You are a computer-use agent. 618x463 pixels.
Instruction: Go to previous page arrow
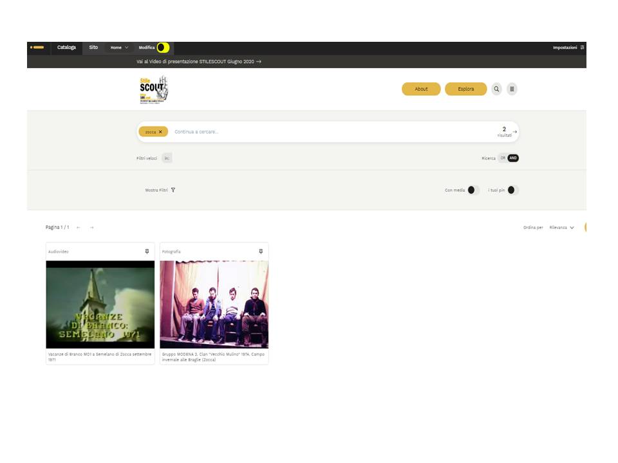click(x=79, y=228)
